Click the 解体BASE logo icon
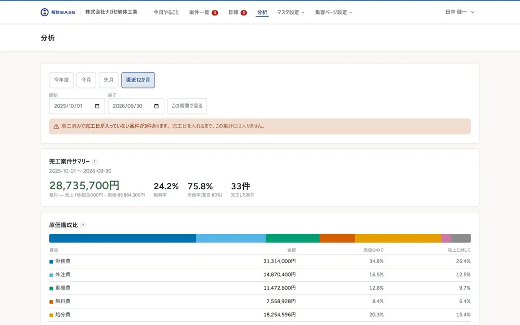The image size is (520, 325). tap(44, 12)
